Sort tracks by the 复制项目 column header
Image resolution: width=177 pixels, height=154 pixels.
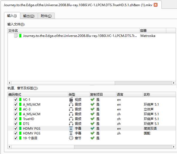103,94
